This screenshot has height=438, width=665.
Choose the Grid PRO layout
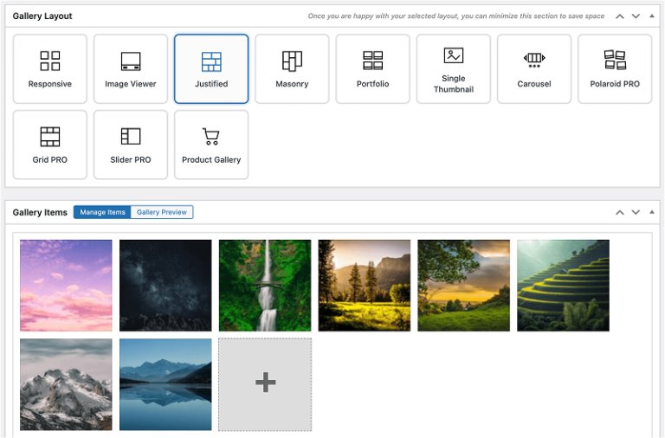click(50, 145)
